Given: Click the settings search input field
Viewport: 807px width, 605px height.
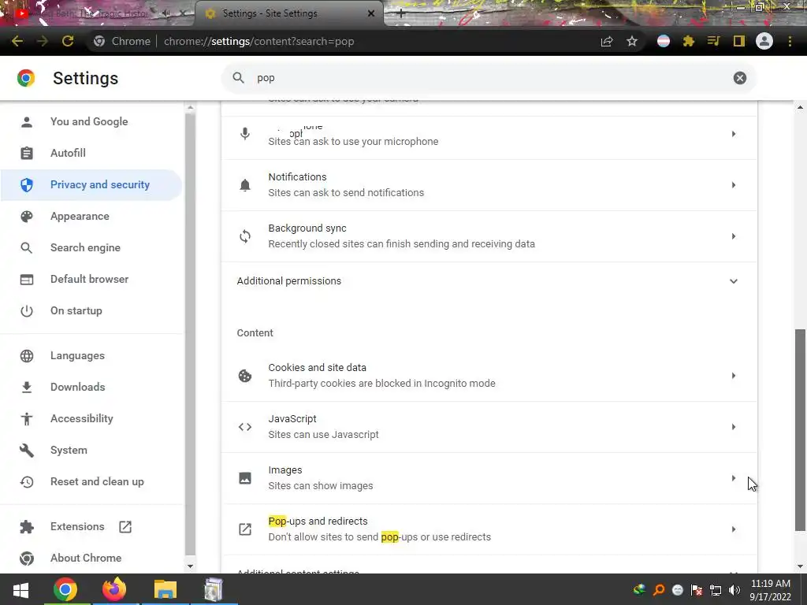Looking at the screenshot, I should click(489, 78).
